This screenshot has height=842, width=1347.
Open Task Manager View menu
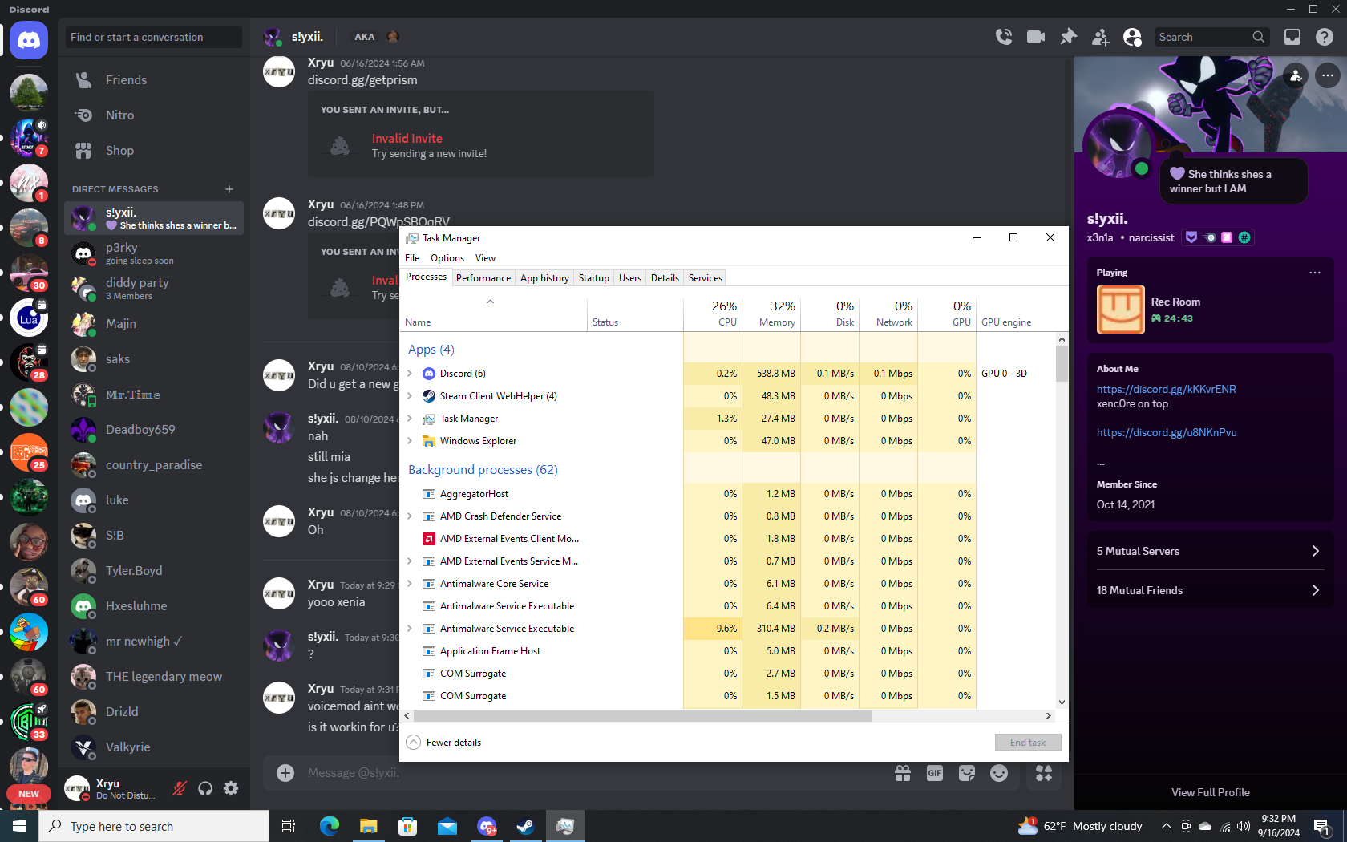(485, 258)
